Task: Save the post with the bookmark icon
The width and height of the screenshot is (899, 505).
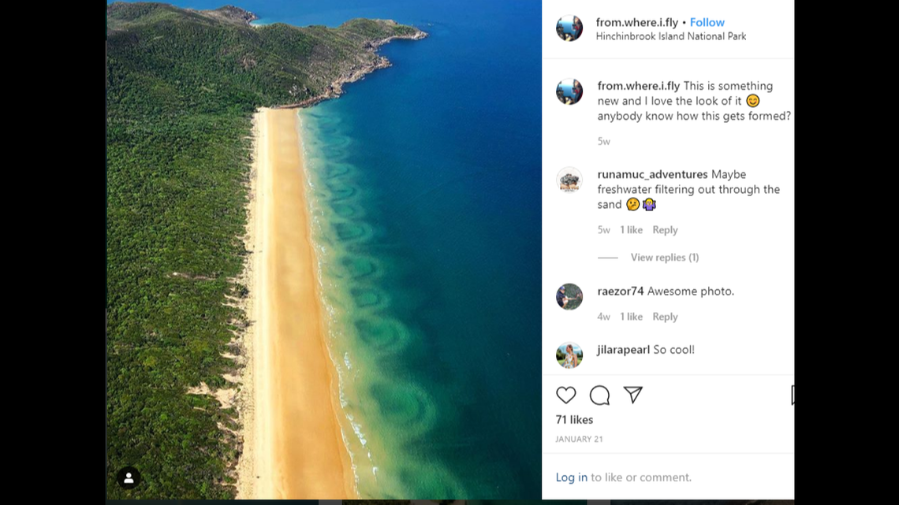Action: tap(791, 395)
